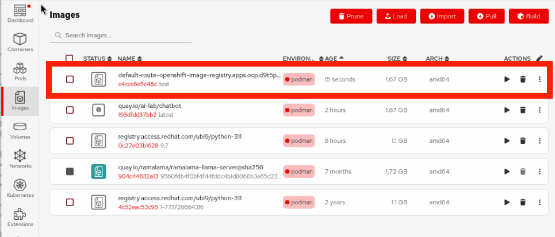The width and height of the screenshot is (555, 237).
Task: Go to Volumes in the sidebar
Action: coord(20,131)
